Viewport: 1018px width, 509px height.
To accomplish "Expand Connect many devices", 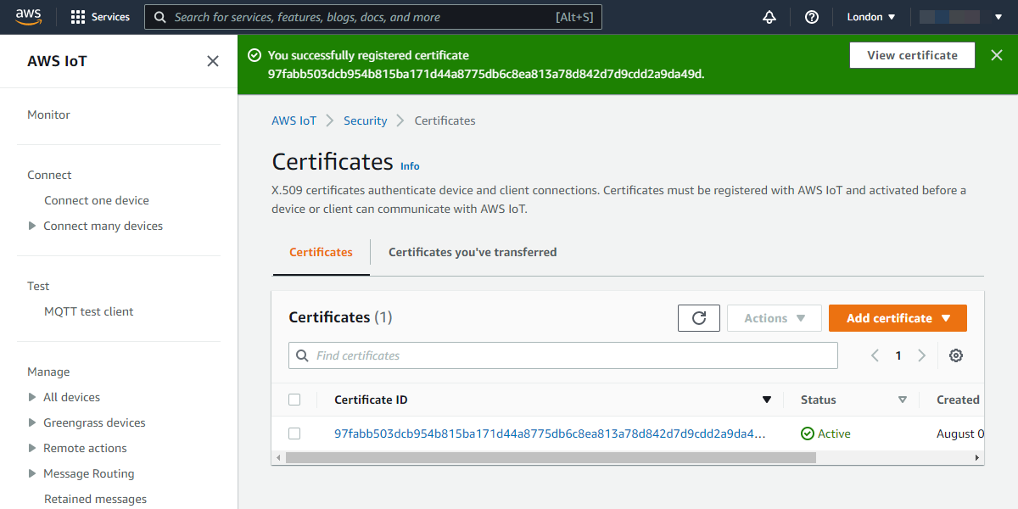I will point(32,226).
